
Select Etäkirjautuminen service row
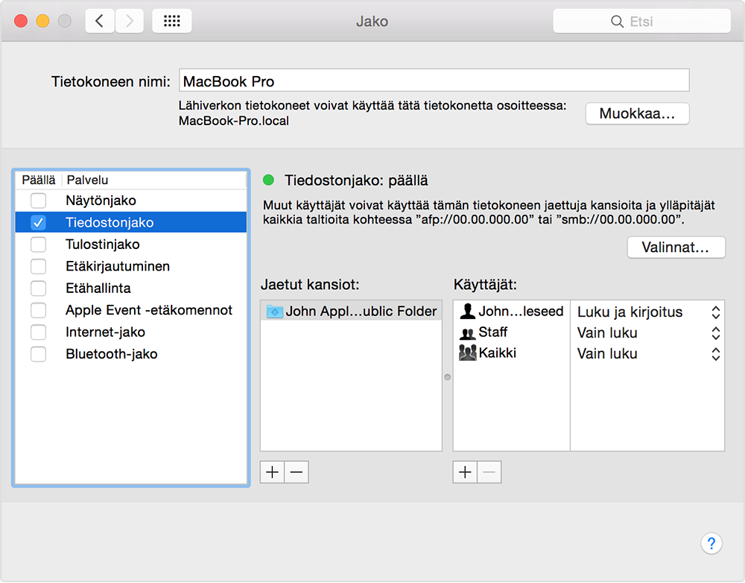pos(131,266)
